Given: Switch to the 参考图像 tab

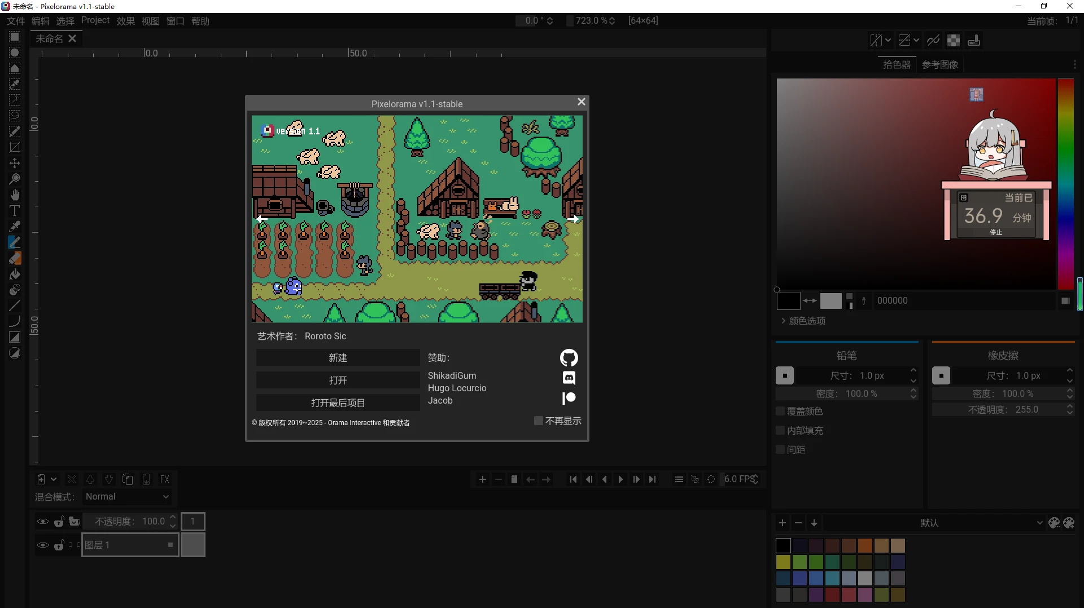Looking at the screenshot, I should pyautogui.click(x=940, y=64).
